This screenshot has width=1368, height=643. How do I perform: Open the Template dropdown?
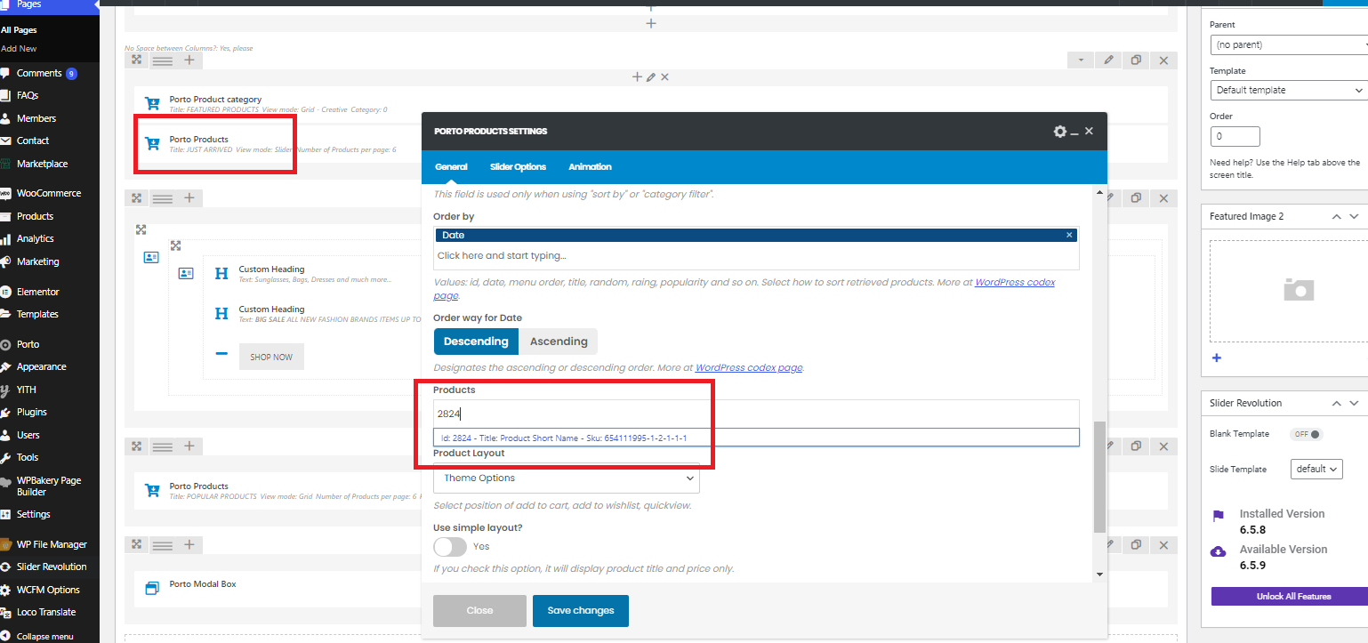(1289, 90)
